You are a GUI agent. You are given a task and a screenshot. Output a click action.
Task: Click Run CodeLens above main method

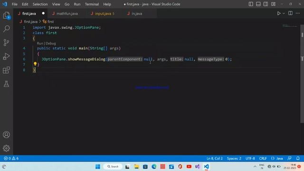pyautogui.click(x=40, y=43)
